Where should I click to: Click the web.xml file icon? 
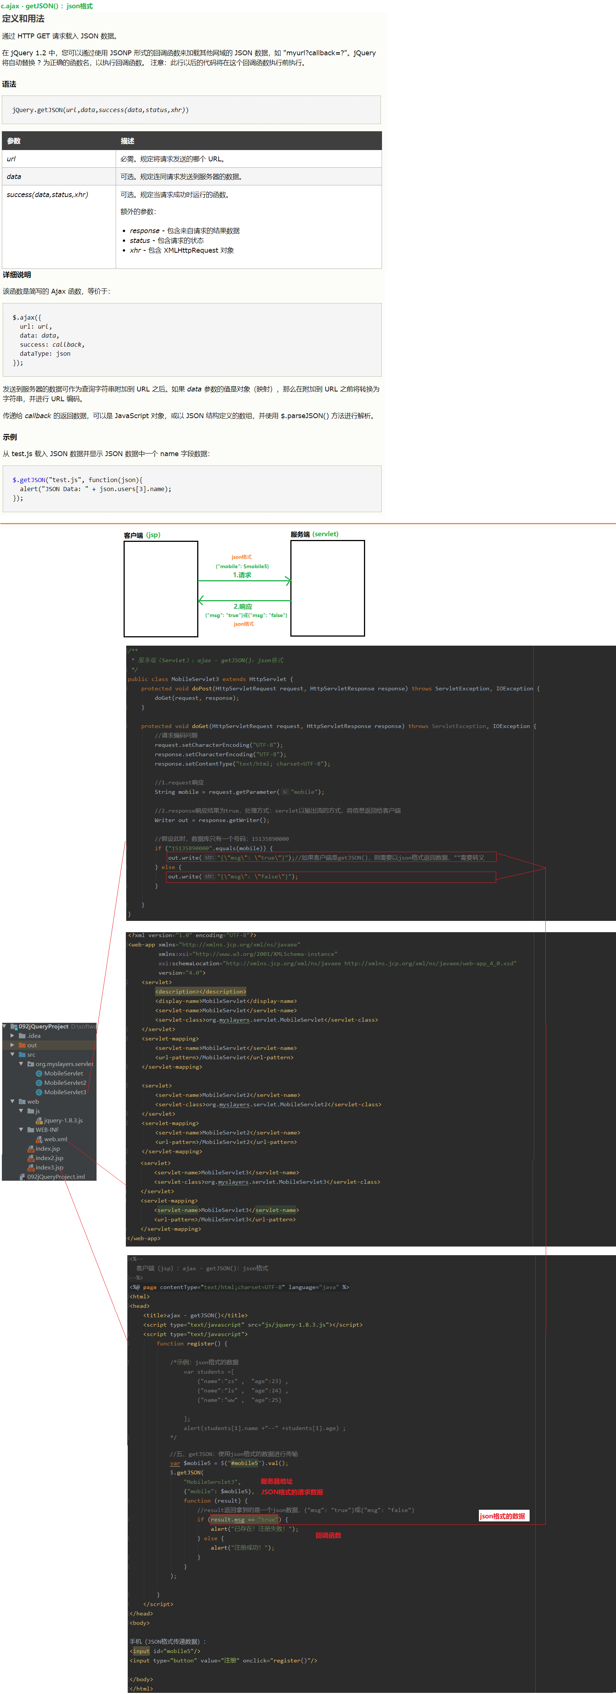pos(39,1139)
